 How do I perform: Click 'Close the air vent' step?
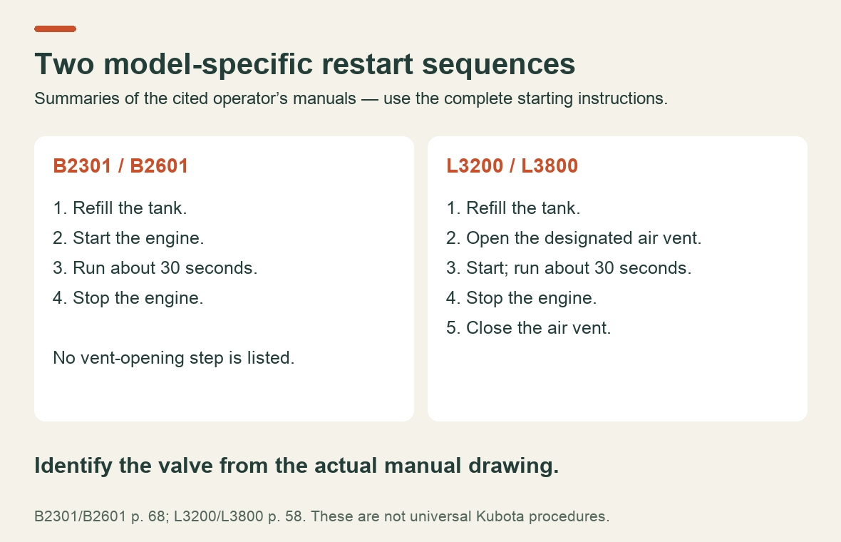coord(529,328)
